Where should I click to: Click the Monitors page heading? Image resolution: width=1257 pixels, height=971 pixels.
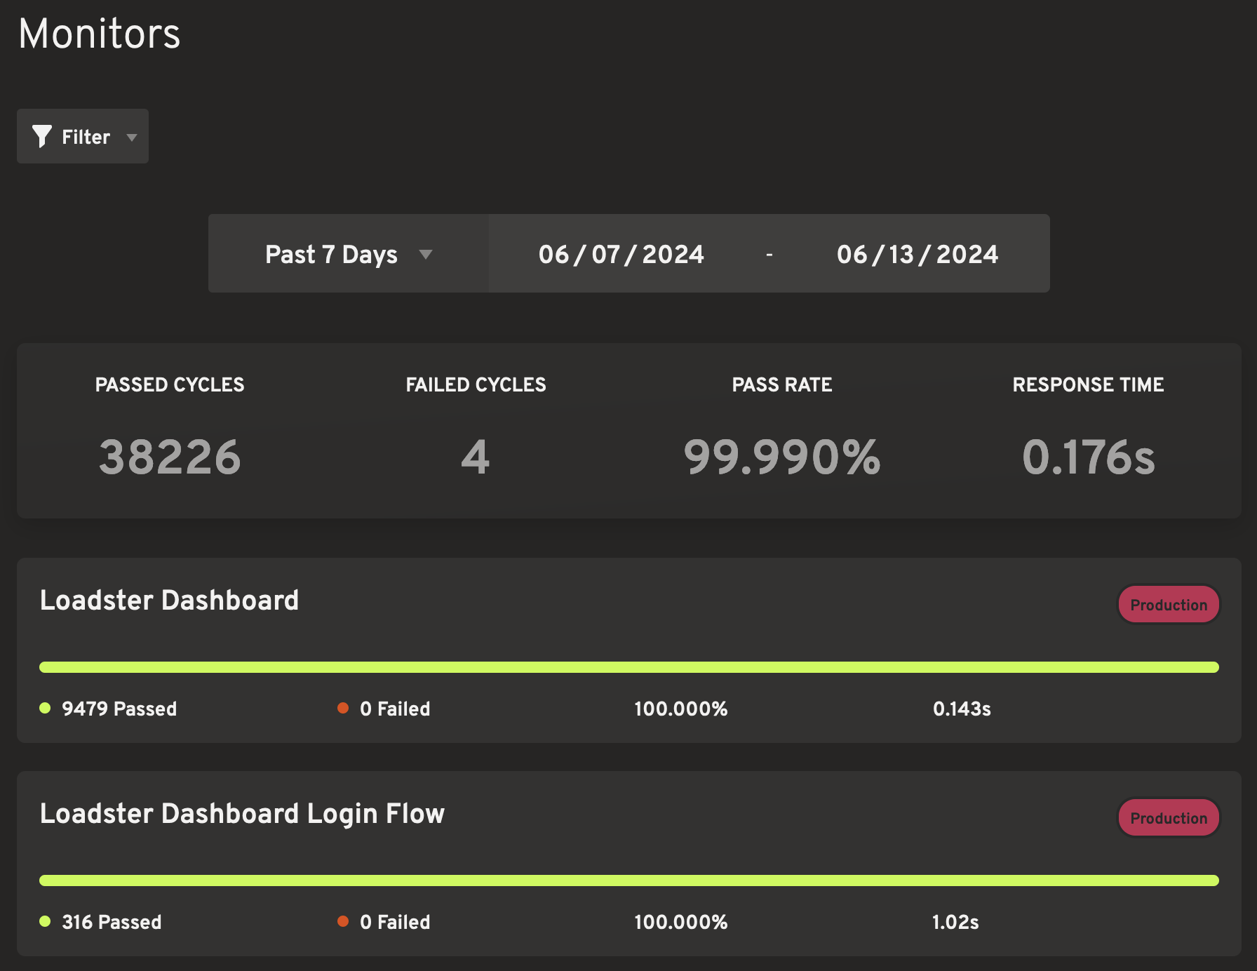(99, 33)
